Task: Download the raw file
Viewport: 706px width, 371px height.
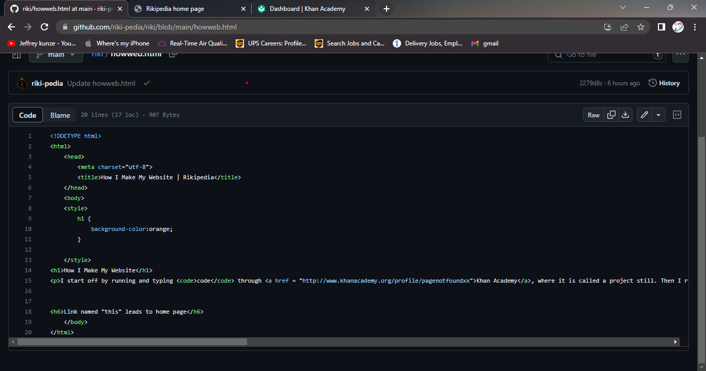Action: point(625,115)
